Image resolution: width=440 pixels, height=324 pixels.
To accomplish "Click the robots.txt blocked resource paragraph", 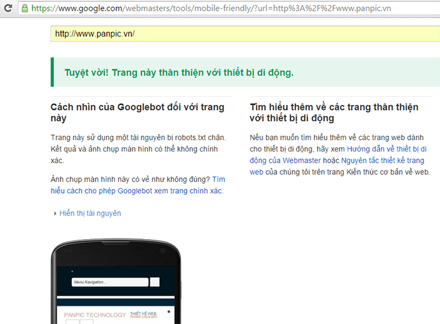I will [x=138, y=149].
